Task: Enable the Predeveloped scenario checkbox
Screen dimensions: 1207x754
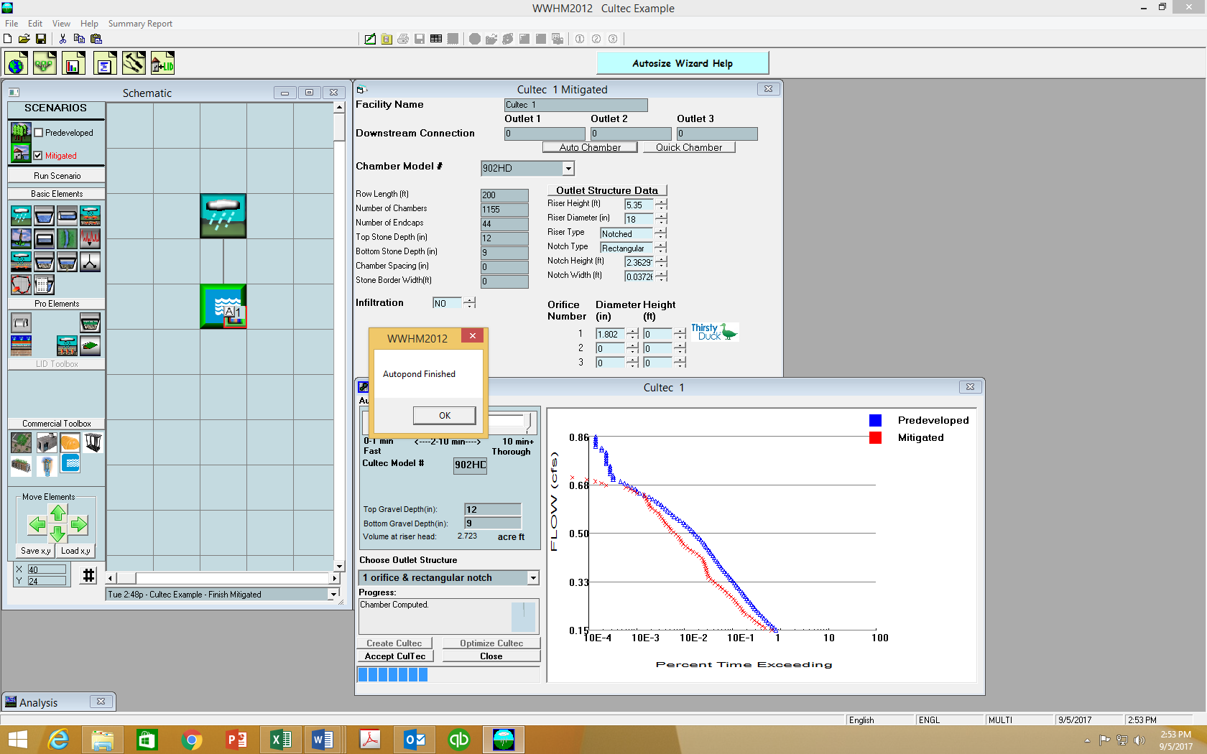Action: (x=39, y=133)
